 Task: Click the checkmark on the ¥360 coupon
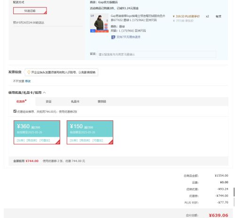[58, 142]
